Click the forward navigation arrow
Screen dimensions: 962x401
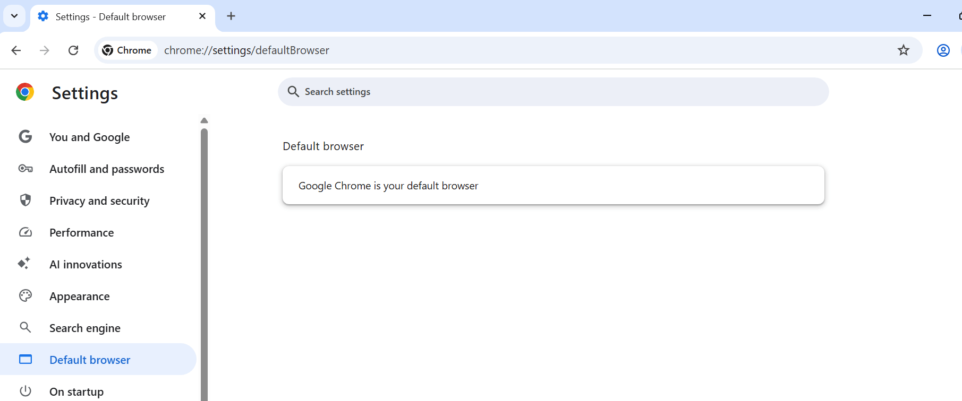tap(45, 50)
